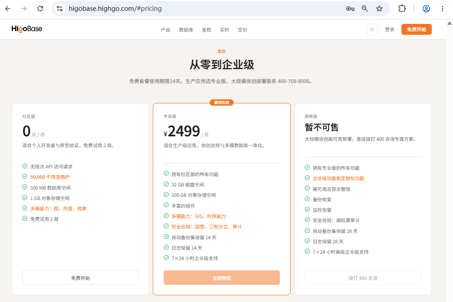Open site information icon in address bar
This screenshot has height=302, width=453.
[x=60, y=9]
